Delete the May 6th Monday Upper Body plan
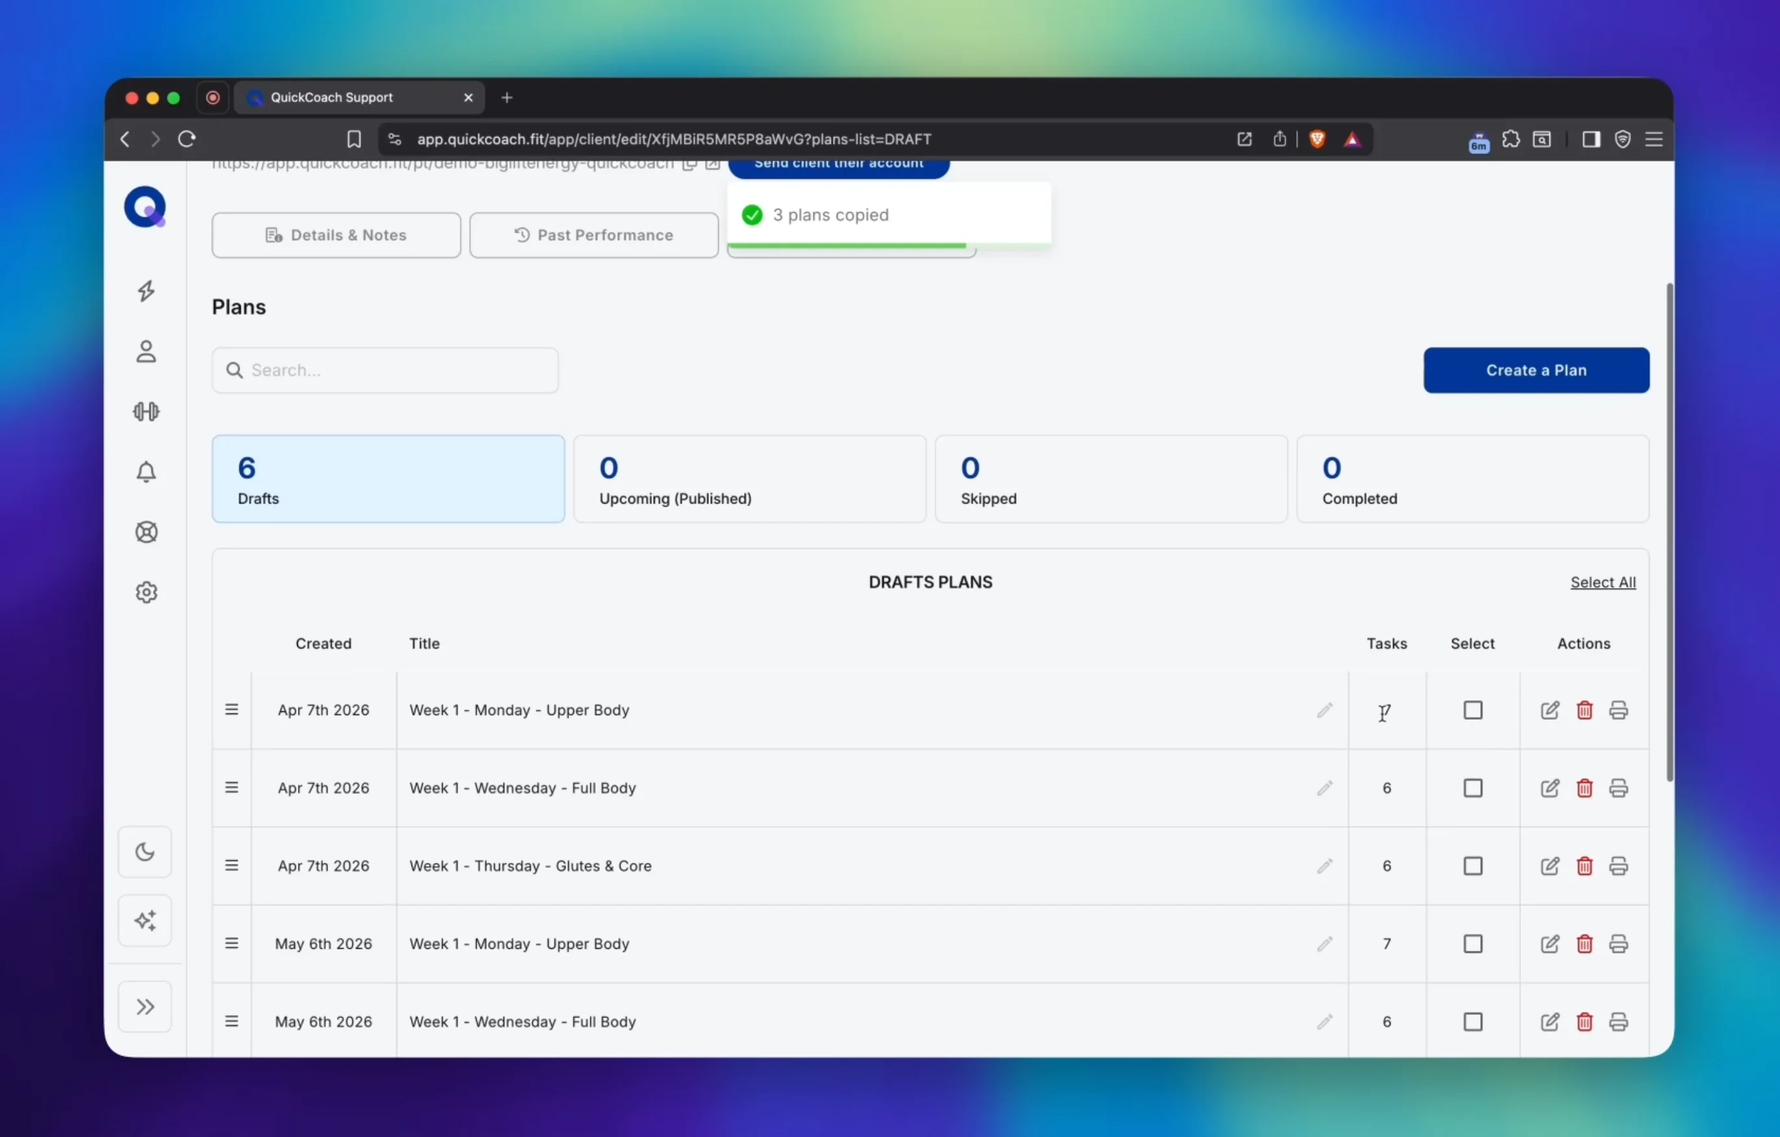This screenshot has height=1137, width=1780. click(1584, 944)
